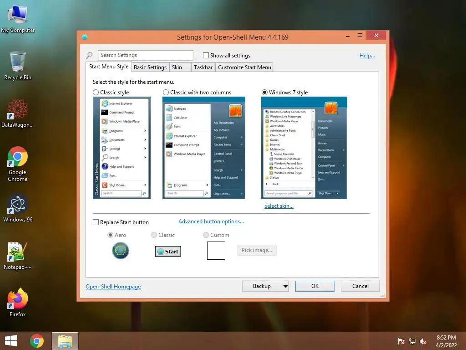The image size is (466, 350).
Task: Choose the Aero button radio option
Action: pyautogui.click(x=110, y=235)
